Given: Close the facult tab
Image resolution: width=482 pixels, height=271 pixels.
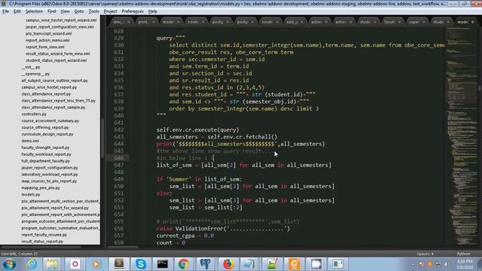Looking at the screenshot, I should point(399,22).
